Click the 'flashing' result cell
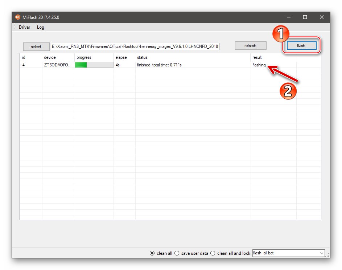 (x=259, y=65)
